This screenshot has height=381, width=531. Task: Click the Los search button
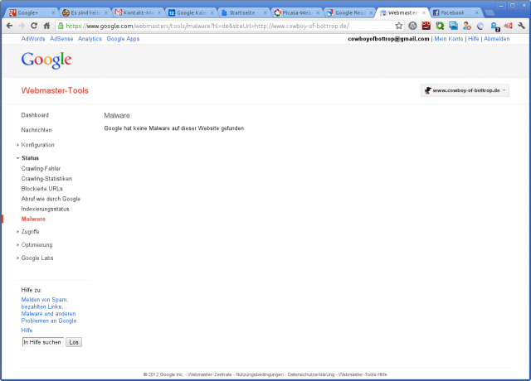74,342
